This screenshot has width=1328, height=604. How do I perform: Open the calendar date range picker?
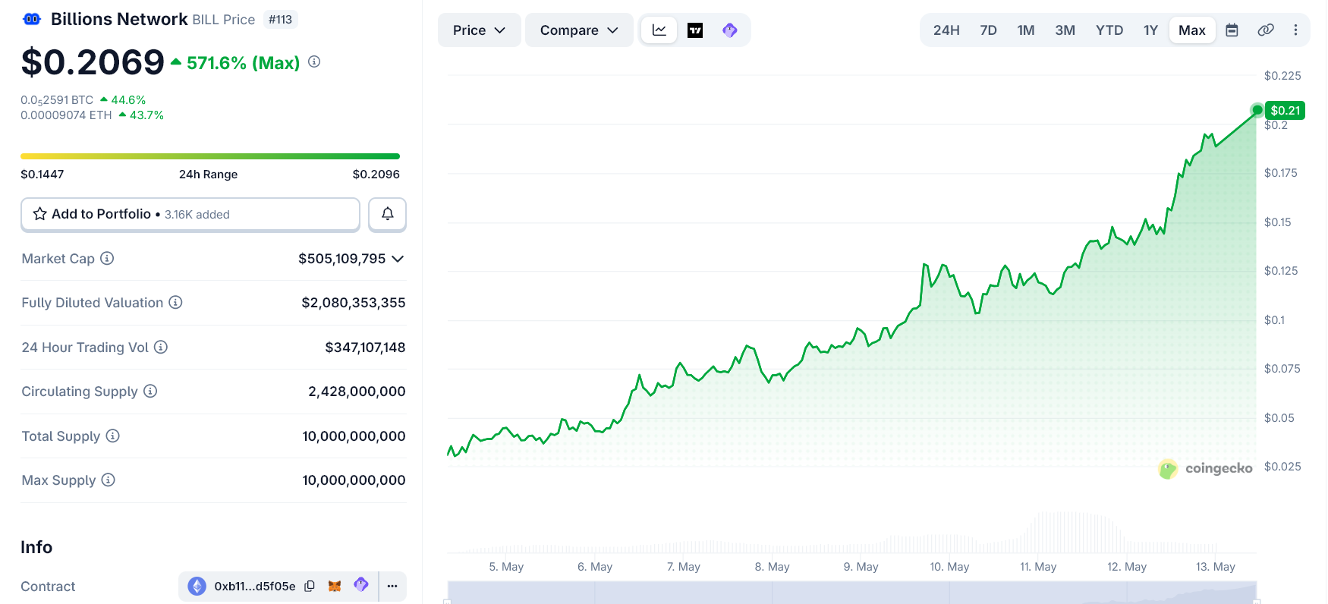(x=1232, y=30)
